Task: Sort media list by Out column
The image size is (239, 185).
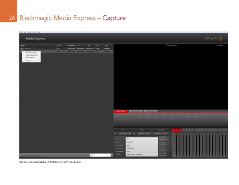Action: pos(90,46)
